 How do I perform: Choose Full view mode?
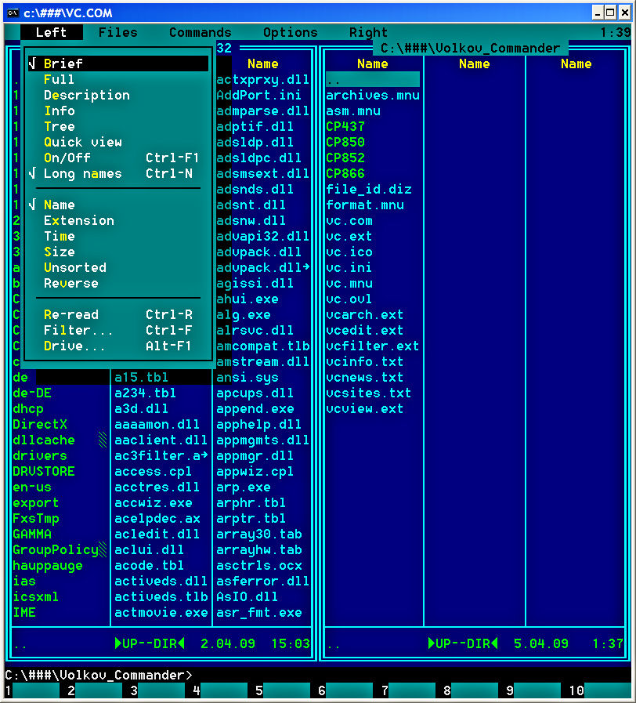[x=118, y=79]
